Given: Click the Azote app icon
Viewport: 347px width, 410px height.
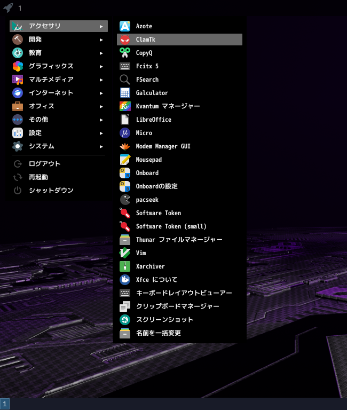Looking at the screenshot, I should (125, 26).
